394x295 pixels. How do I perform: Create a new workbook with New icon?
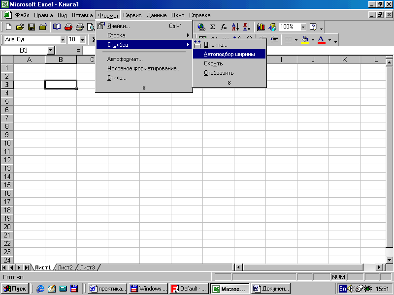8,27
